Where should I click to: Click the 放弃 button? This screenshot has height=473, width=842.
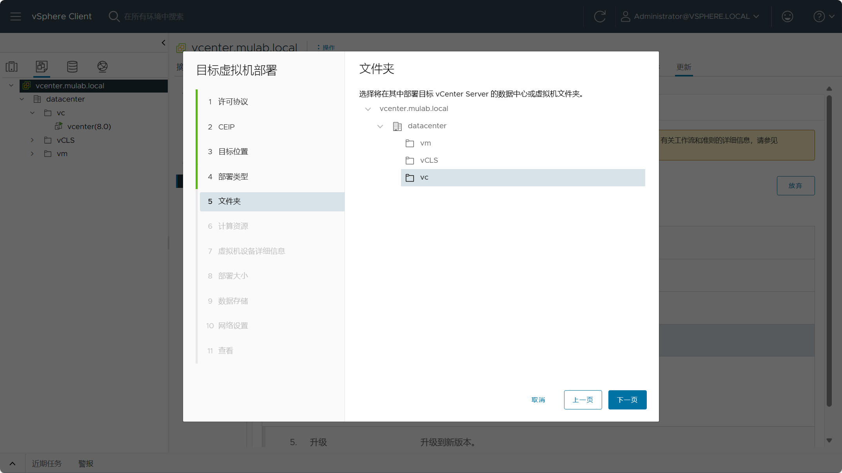795,186
